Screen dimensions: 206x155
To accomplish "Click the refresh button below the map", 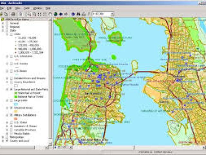I will pos(64,147).
